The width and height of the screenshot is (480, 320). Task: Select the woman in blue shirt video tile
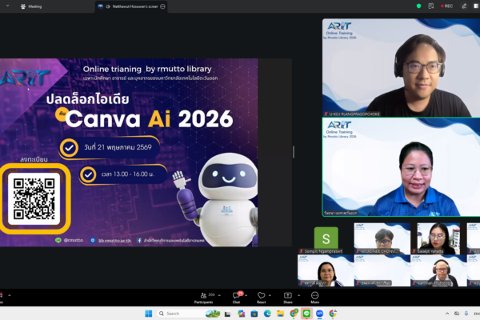401,167
